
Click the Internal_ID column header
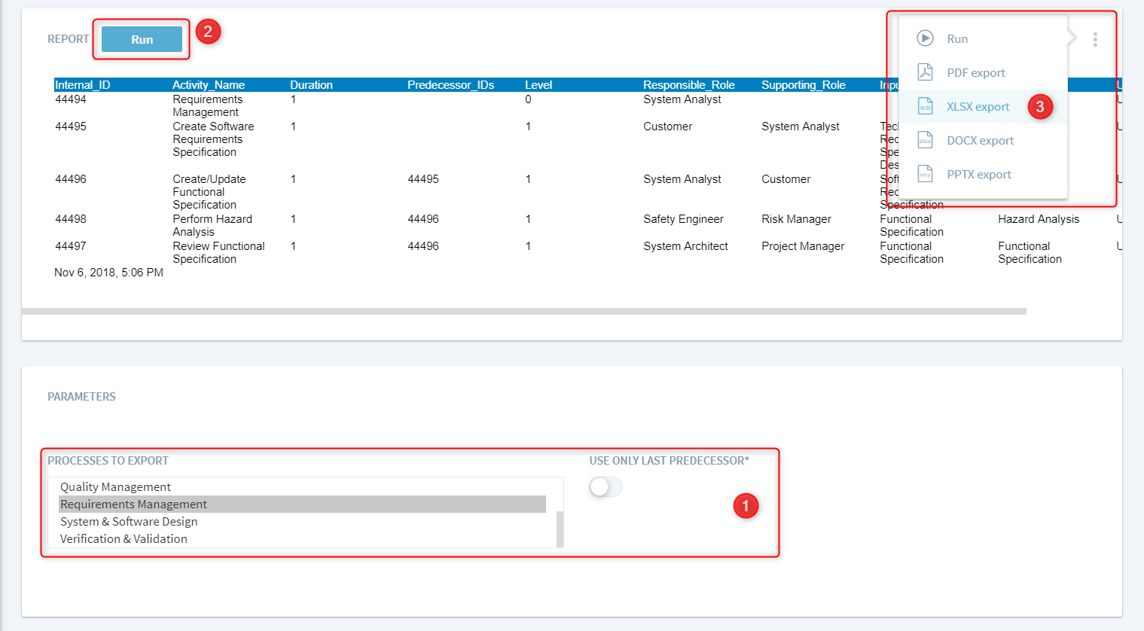pyautogui.click(x=83, y=85)
